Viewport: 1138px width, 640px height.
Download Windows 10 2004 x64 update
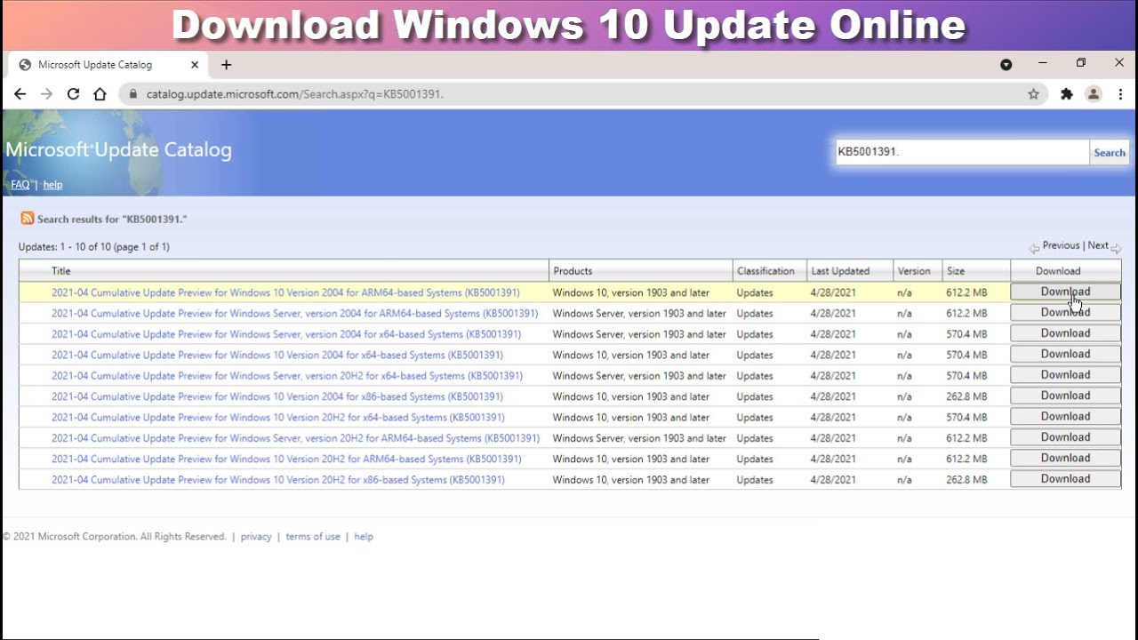coord(1065,354)
